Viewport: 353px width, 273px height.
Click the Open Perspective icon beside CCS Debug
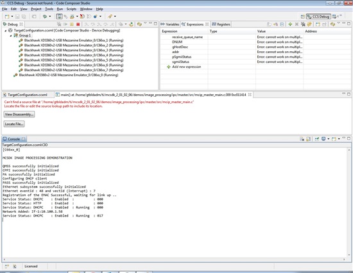302,17
